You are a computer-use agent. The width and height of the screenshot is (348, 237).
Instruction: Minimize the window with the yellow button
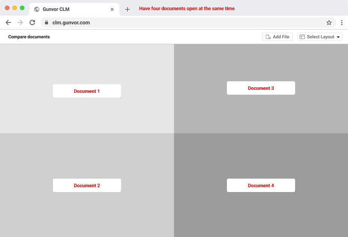point(15,8)
